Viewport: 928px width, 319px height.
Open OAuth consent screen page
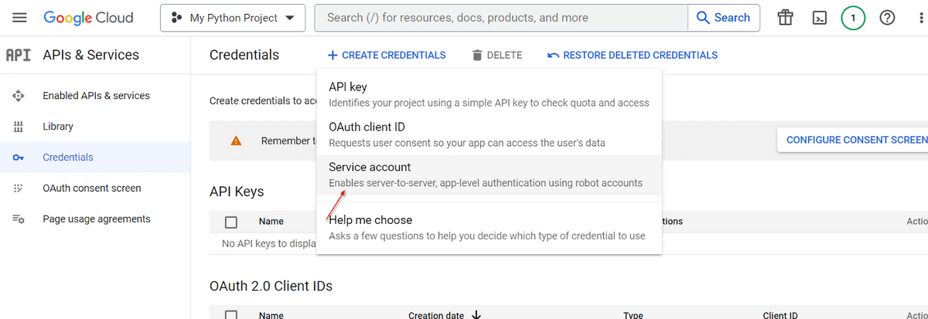(x=92, y=188)
